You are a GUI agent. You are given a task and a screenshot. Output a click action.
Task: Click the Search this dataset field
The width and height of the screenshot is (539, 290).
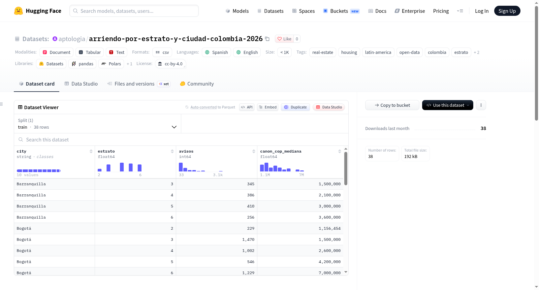(181, 139)
